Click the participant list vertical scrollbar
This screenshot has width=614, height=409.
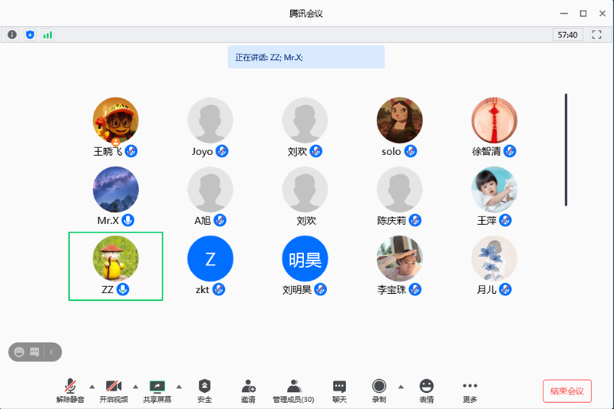[566, 150]
